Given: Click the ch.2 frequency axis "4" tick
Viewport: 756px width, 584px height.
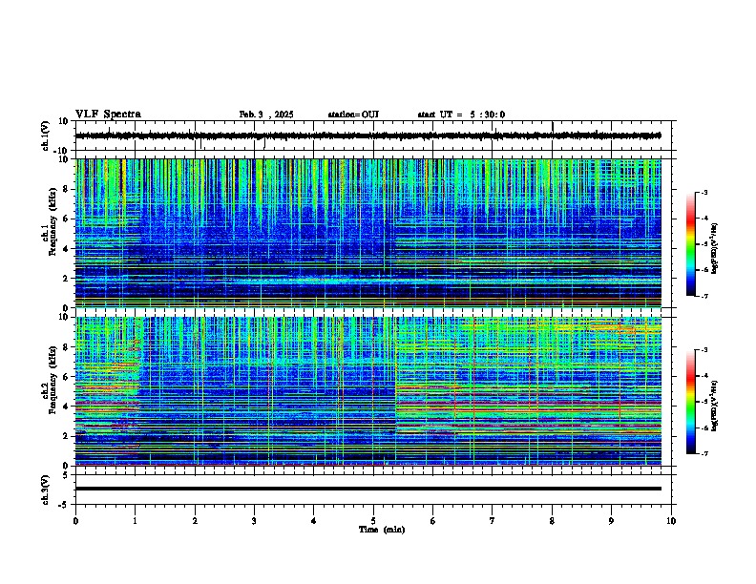Looking at the screenshot, I should click(66, 407).
